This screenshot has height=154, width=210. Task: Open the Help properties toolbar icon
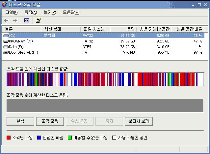[x=38, y=20]
